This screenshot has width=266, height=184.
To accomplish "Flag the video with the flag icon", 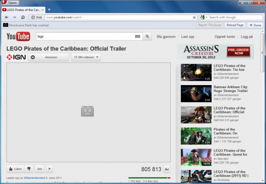I will point(48,169).
